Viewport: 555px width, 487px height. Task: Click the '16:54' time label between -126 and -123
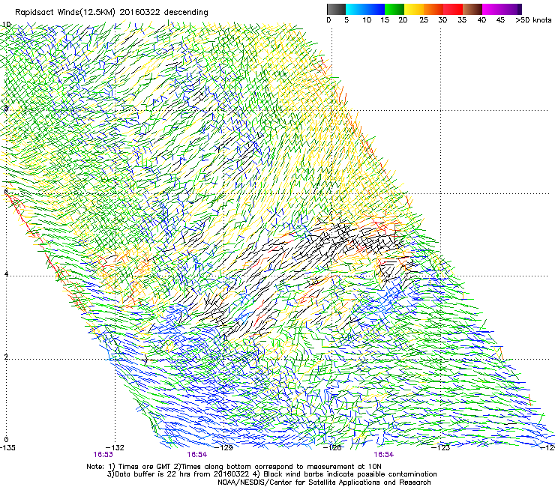click(x=384, y=455)
